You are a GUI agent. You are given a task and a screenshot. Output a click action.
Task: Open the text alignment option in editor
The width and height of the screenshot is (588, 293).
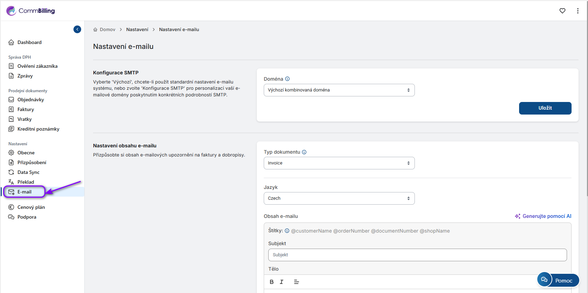(x=296, y=282)
